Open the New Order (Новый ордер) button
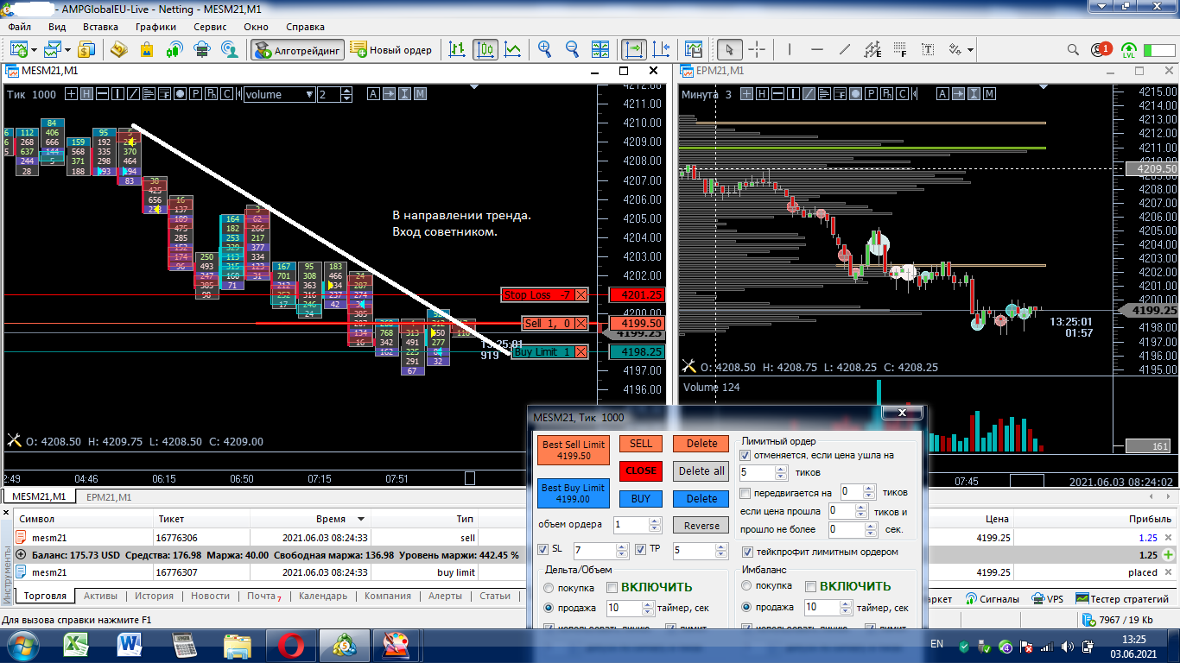The height and width of the screenshot is (663, 1180). click(x=391, y=50)
